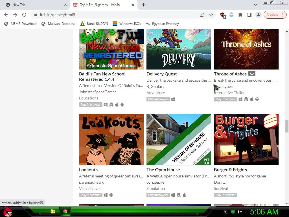The image size is (289, 217).
Task: Expand the tab search dropdown arrow
Action: pos(255,5)
